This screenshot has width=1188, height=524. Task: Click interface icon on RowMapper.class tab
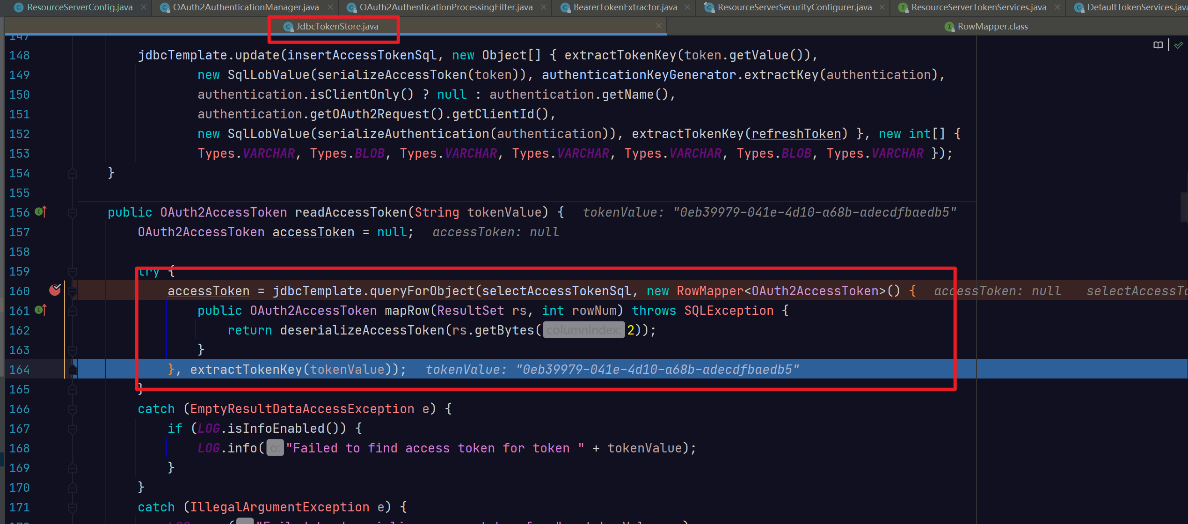pyautogui.click(x=949, y=27)
